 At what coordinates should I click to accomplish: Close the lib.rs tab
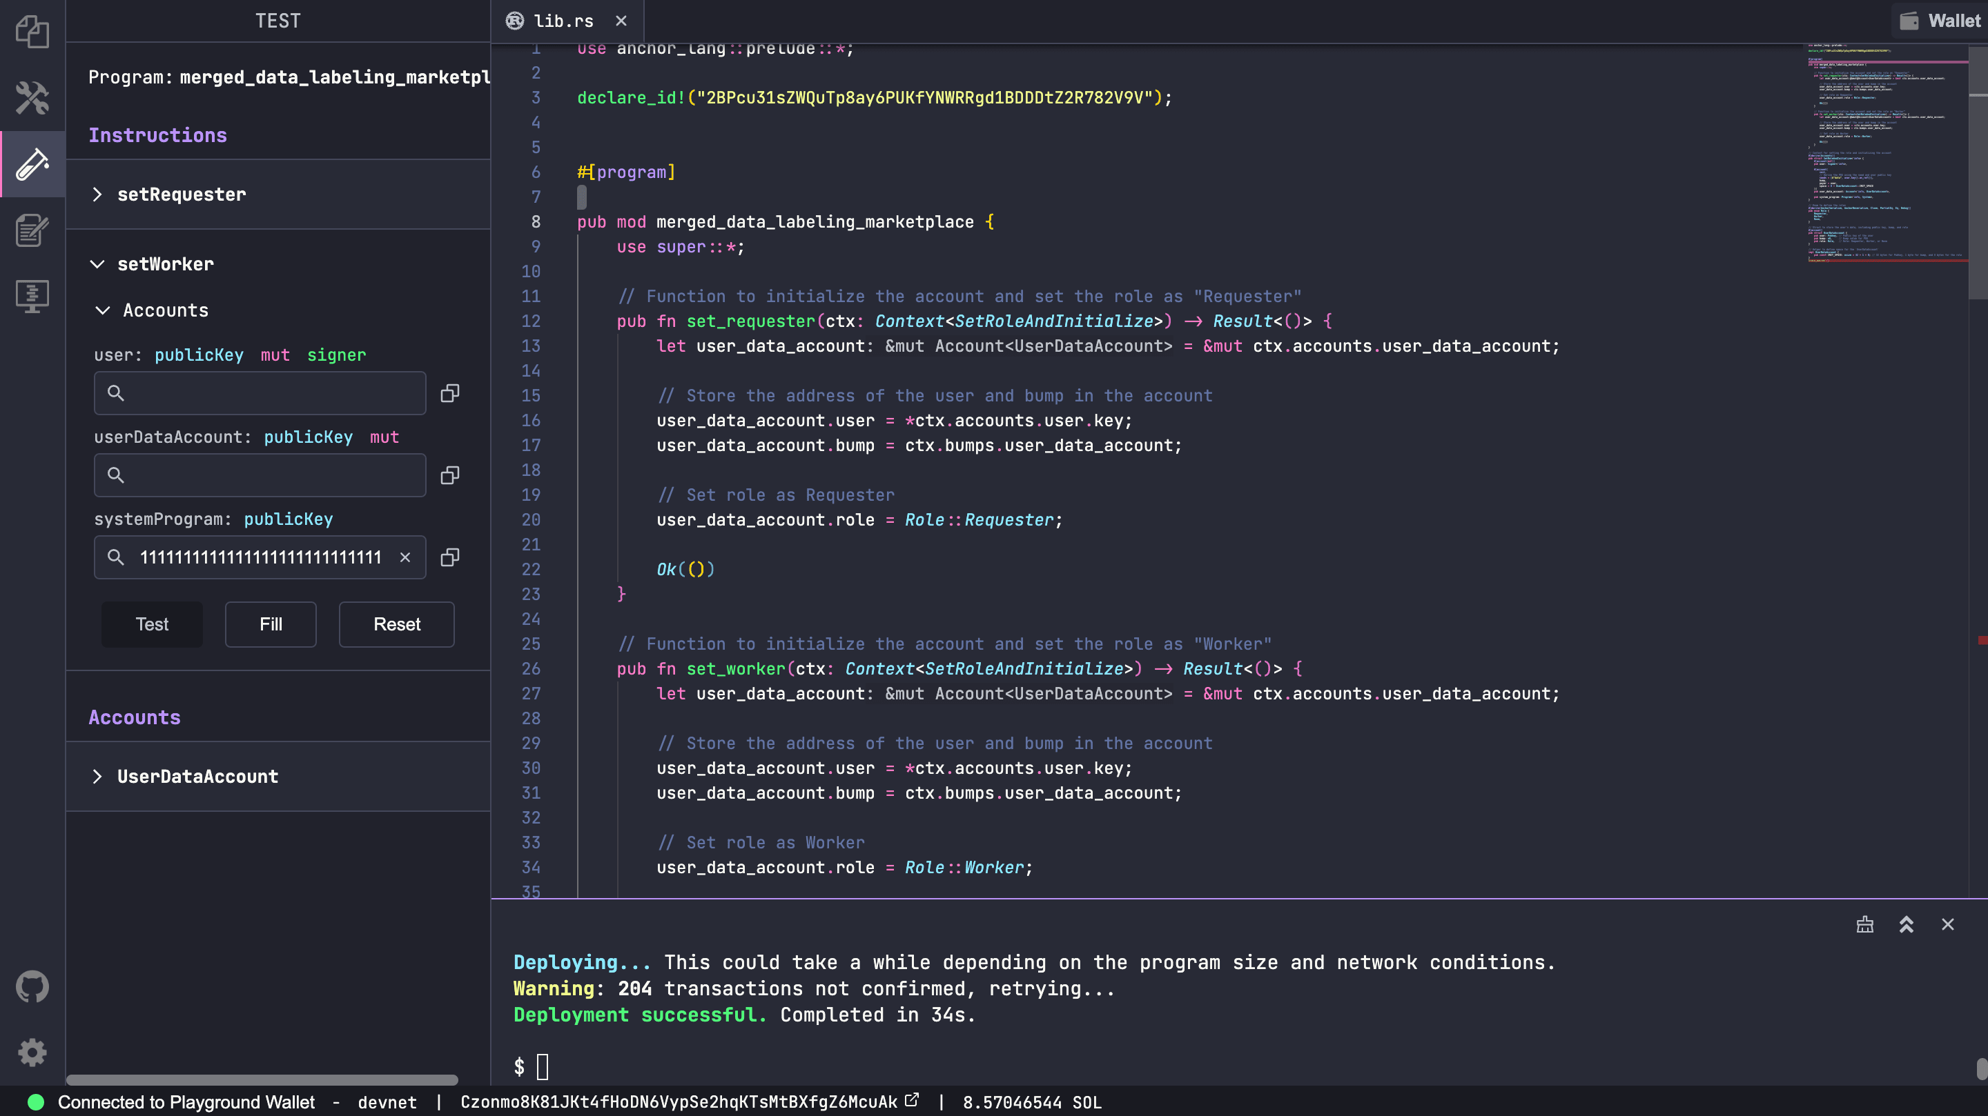(x=621, y=21)
